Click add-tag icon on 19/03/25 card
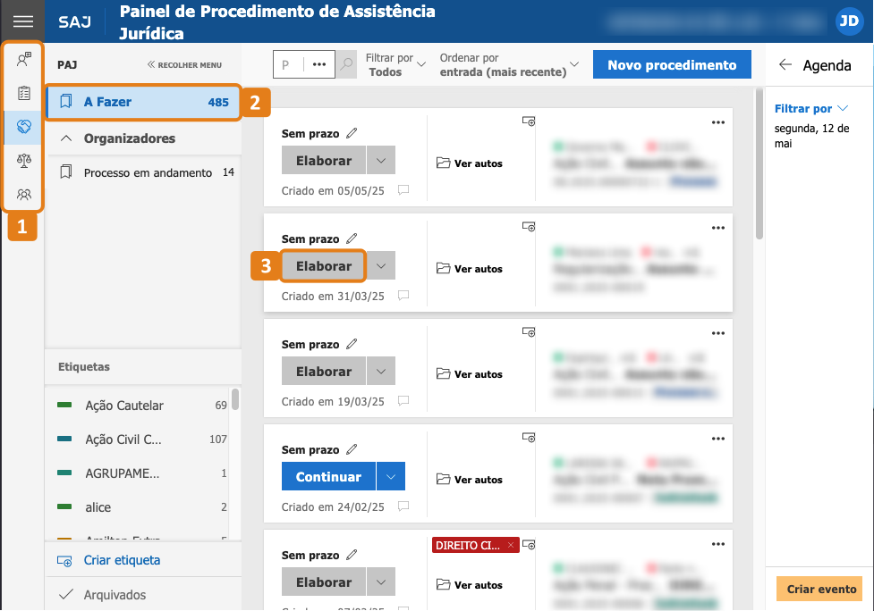Screen dimensions: 874x611 tap(529, 332)
